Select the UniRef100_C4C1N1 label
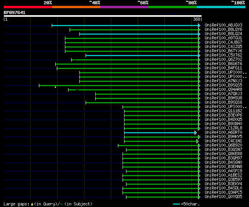 (223, 141)
